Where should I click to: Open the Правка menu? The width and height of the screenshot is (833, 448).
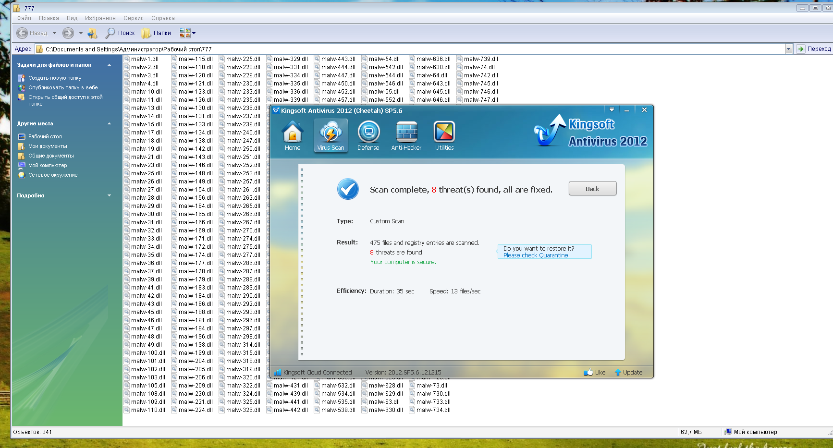(x=49, y=18)
